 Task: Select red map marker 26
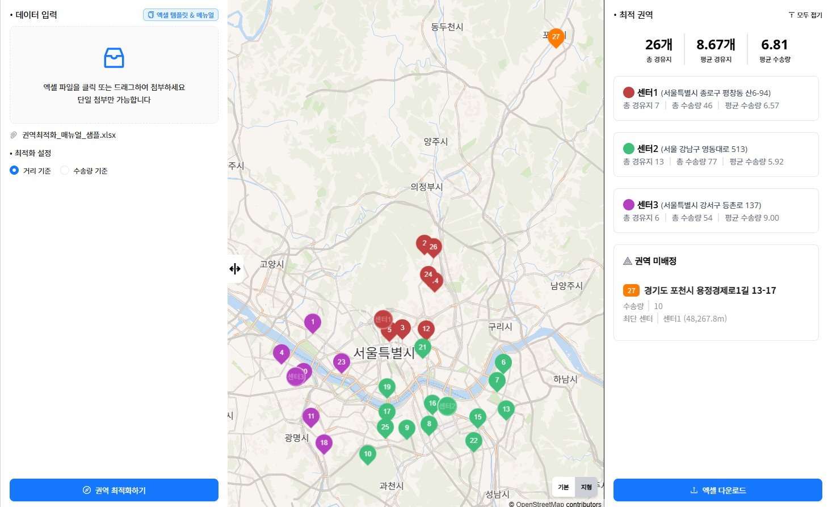[434, 248]
